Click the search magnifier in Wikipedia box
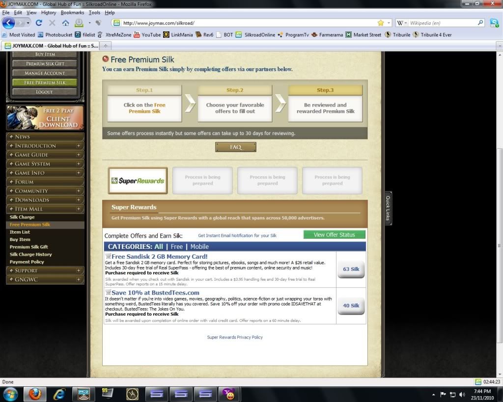Viewport: 503px width, 402px height. click(480, 23)
